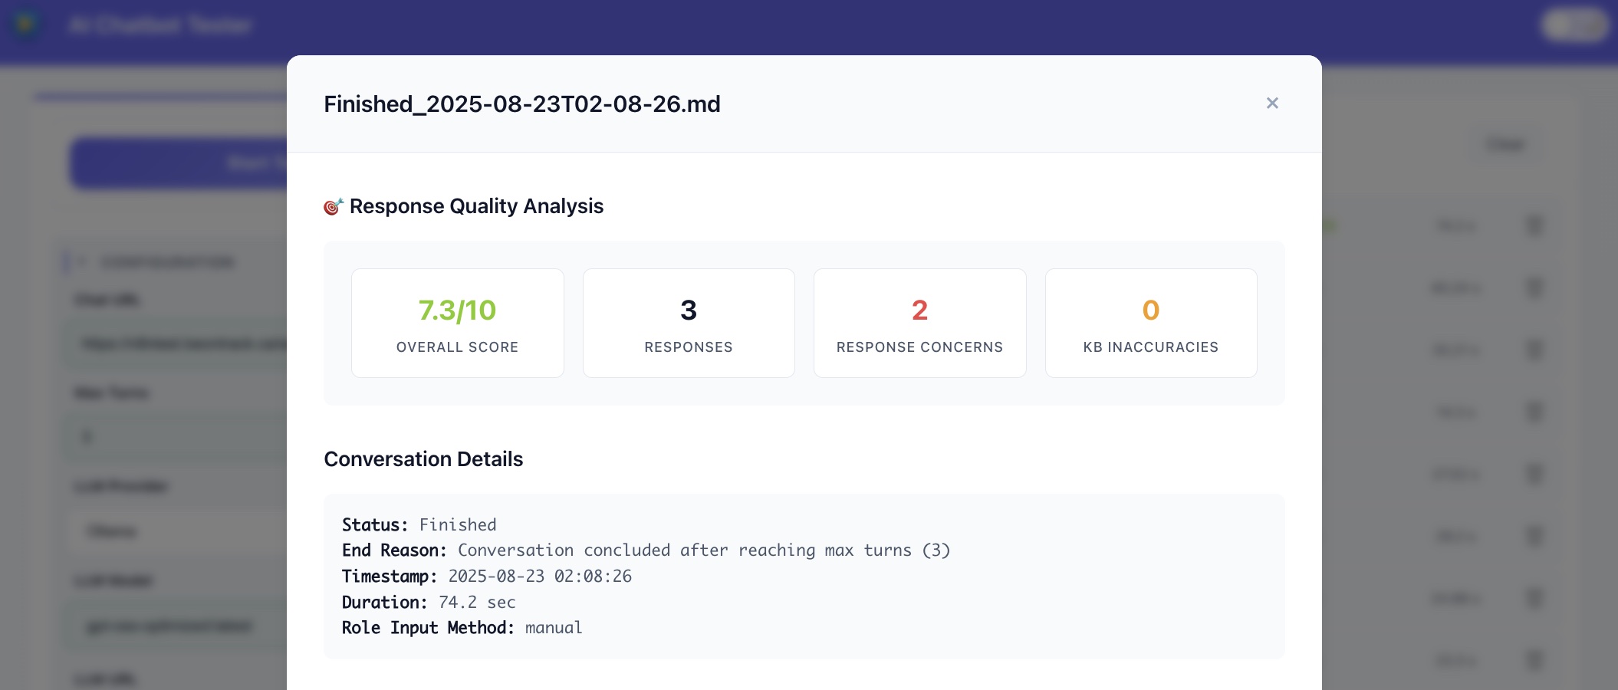Delete the second result row with trash icon
The image size is (1618, 690).
click(x=1534, y=287)
